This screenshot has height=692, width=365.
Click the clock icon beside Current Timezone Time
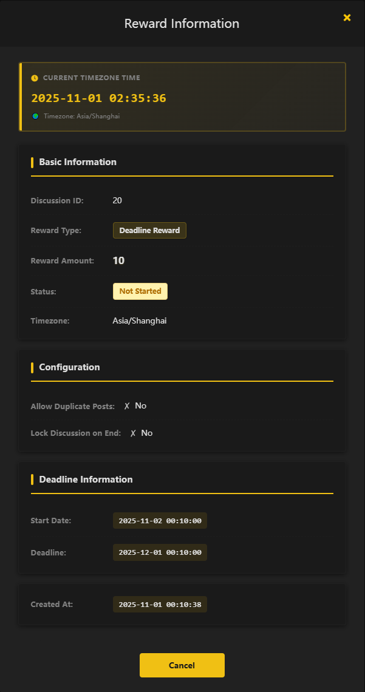pos(35,78)
